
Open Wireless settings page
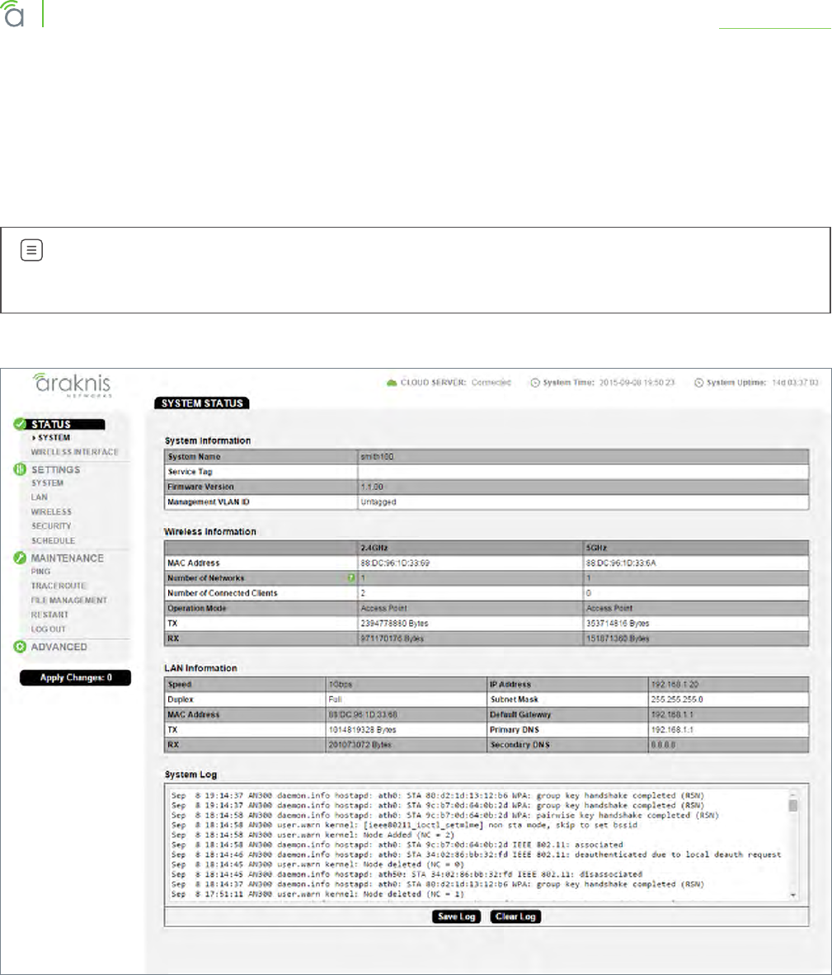[x=52, y=511]
